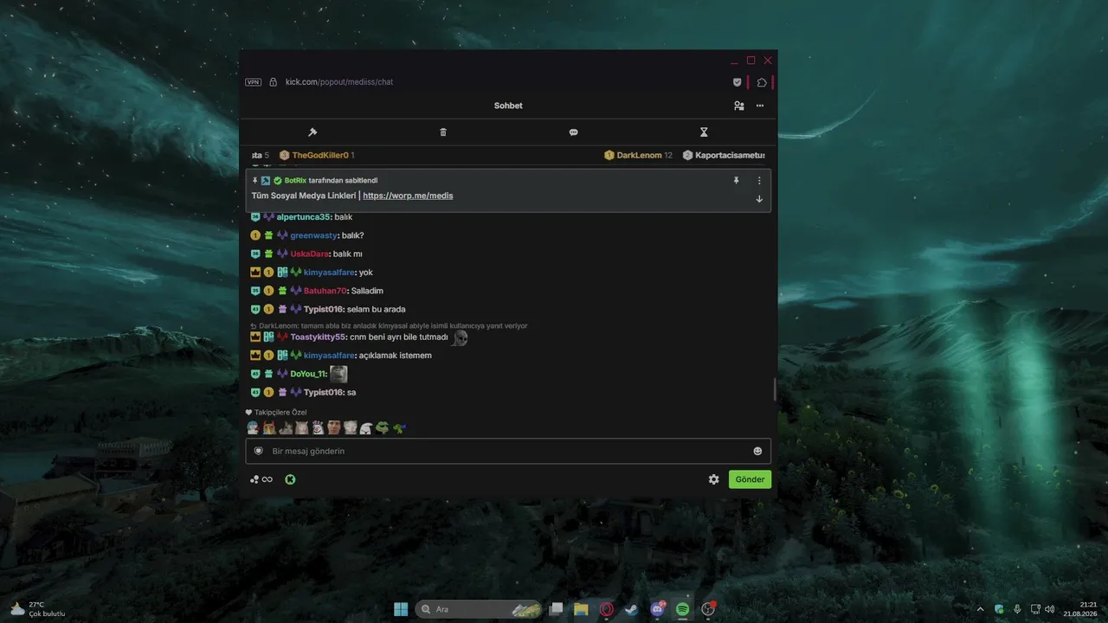Screen dimensions: 1108x623
Task: Open the extensions cube icon
Action: click(762, 82)
